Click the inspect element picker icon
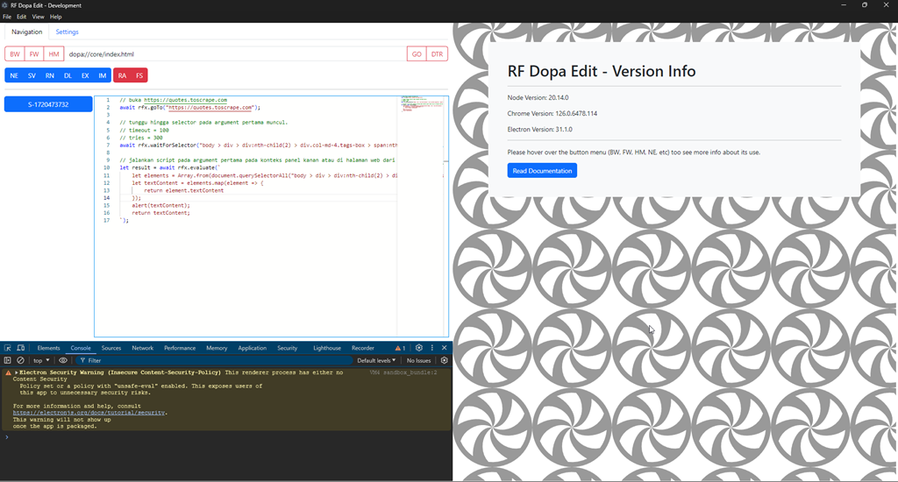This screenshot has width=898, height=482. coord(7,348)
